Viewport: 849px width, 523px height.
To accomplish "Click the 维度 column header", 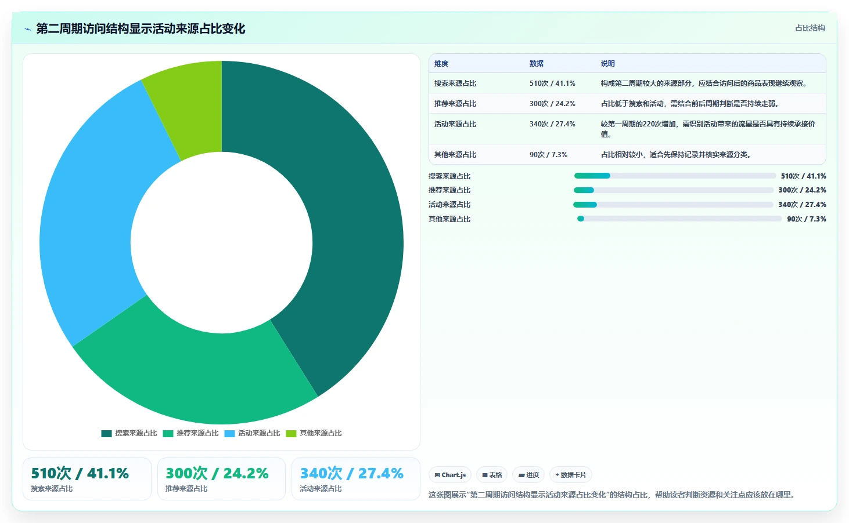I will (x=441, y=64).
